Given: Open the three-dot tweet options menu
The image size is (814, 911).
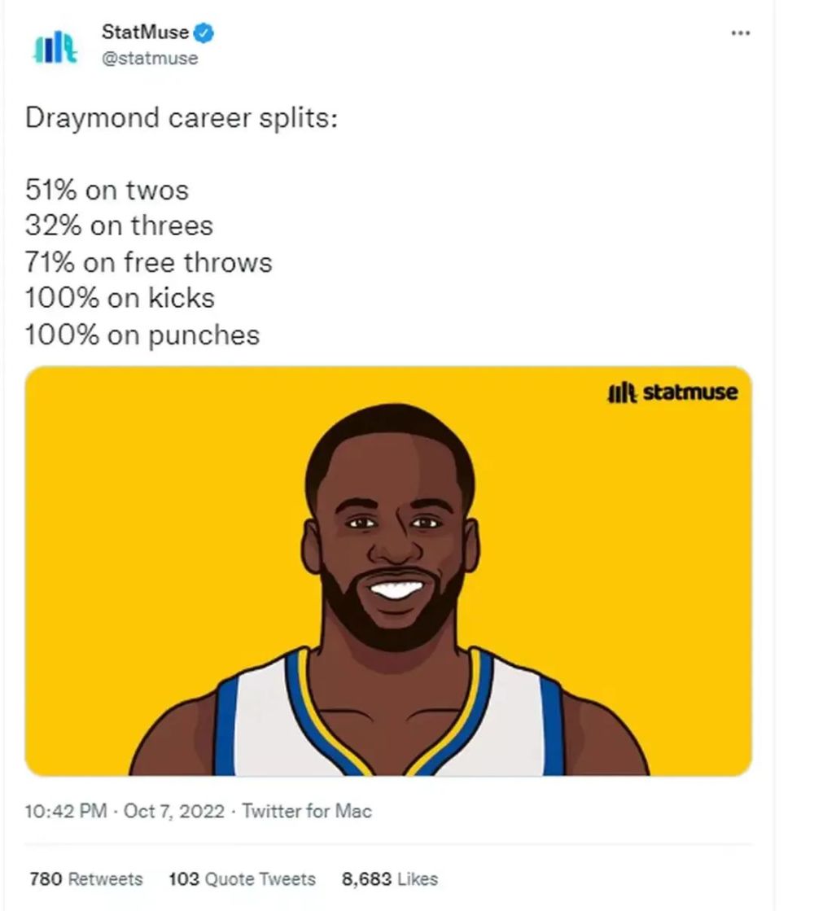Looking at the screenshot, I should point(740,33).
